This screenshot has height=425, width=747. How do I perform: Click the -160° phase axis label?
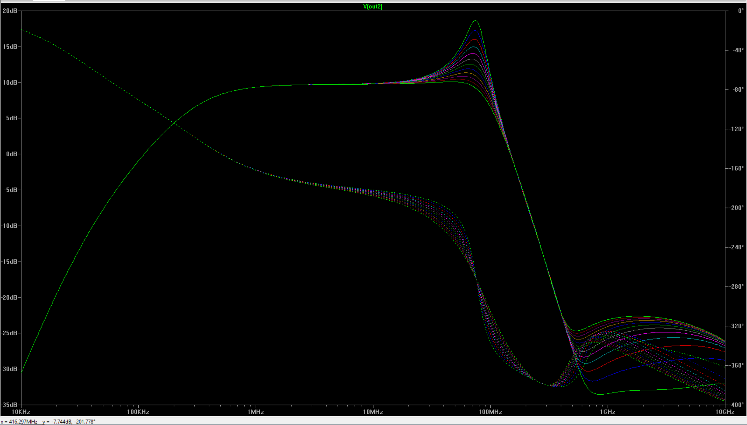736,168
